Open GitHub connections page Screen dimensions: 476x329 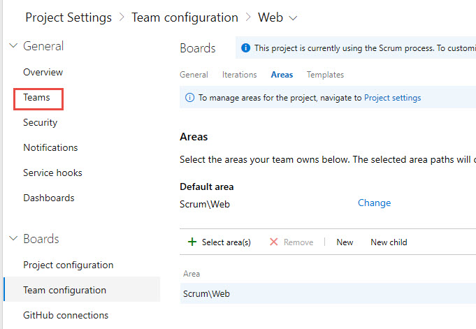66,315
